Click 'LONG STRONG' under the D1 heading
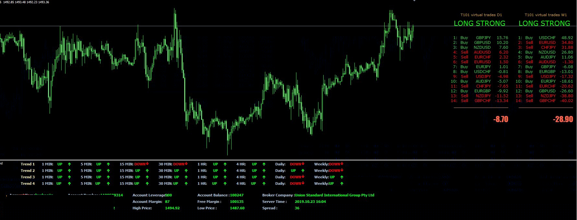 point(479,23)
